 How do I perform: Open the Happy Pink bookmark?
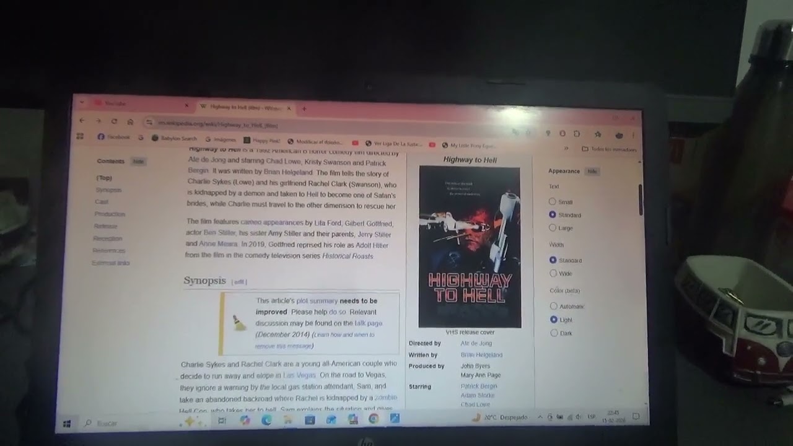pyautogui.click(x=262, y=141)
